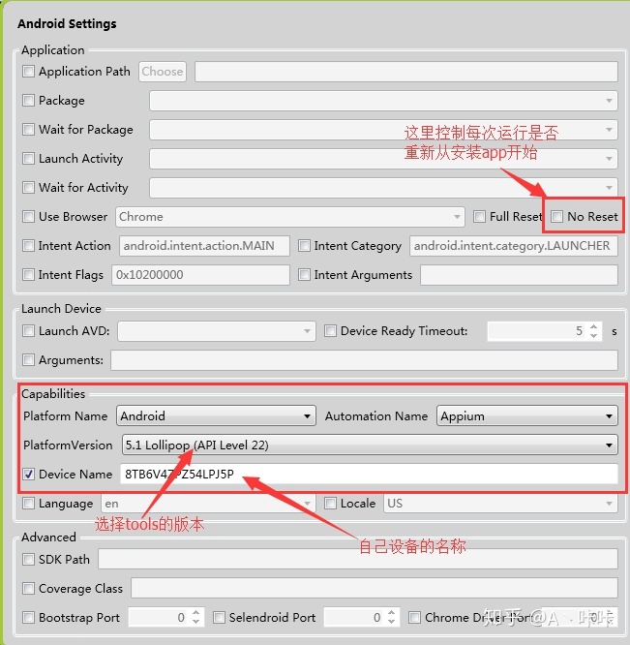Tick the Launch Device Arguments checkbox
Image resolution: width=630 pixels, height=645 pixels.
coord(28,360)
